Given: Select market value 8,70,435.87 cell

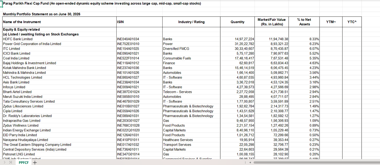Looking at the screenshot, I should click(x=272, y=49).
